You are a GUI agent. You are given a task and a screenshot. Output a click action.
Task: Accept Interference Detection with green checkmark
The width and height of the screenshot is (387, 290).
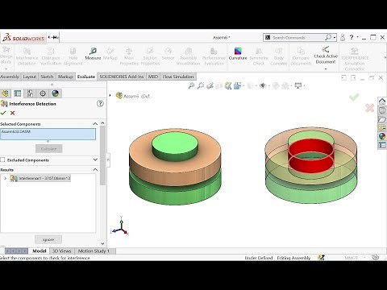(3, 113)
